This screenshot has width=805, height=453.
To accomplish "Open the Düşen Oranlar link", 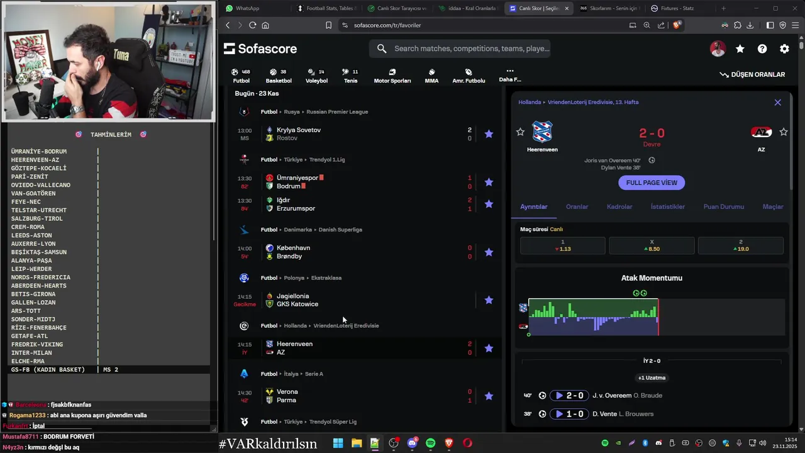I will 752,74.
